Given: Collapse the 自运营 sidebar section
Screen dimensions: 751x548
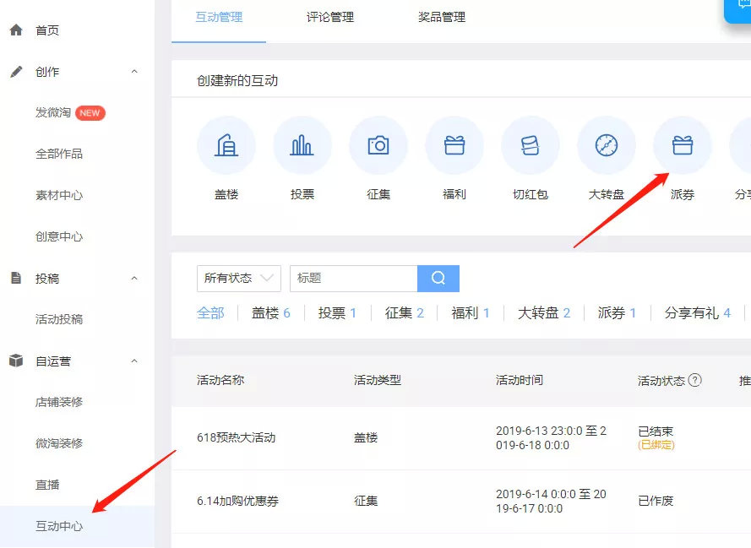Looking at the screenshot, I should pos(133,361).
